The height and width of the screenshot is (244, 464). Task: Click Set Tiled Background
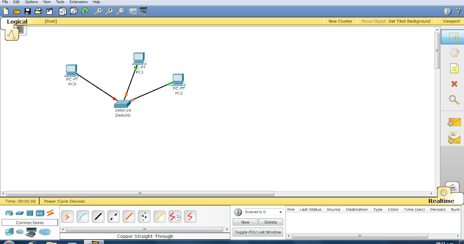(409, 21)
